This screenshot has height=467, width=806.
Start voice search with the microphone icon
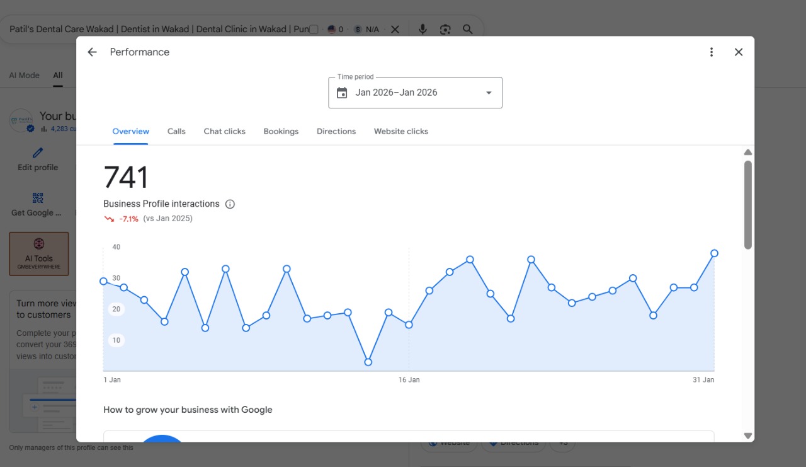(423, 30)
